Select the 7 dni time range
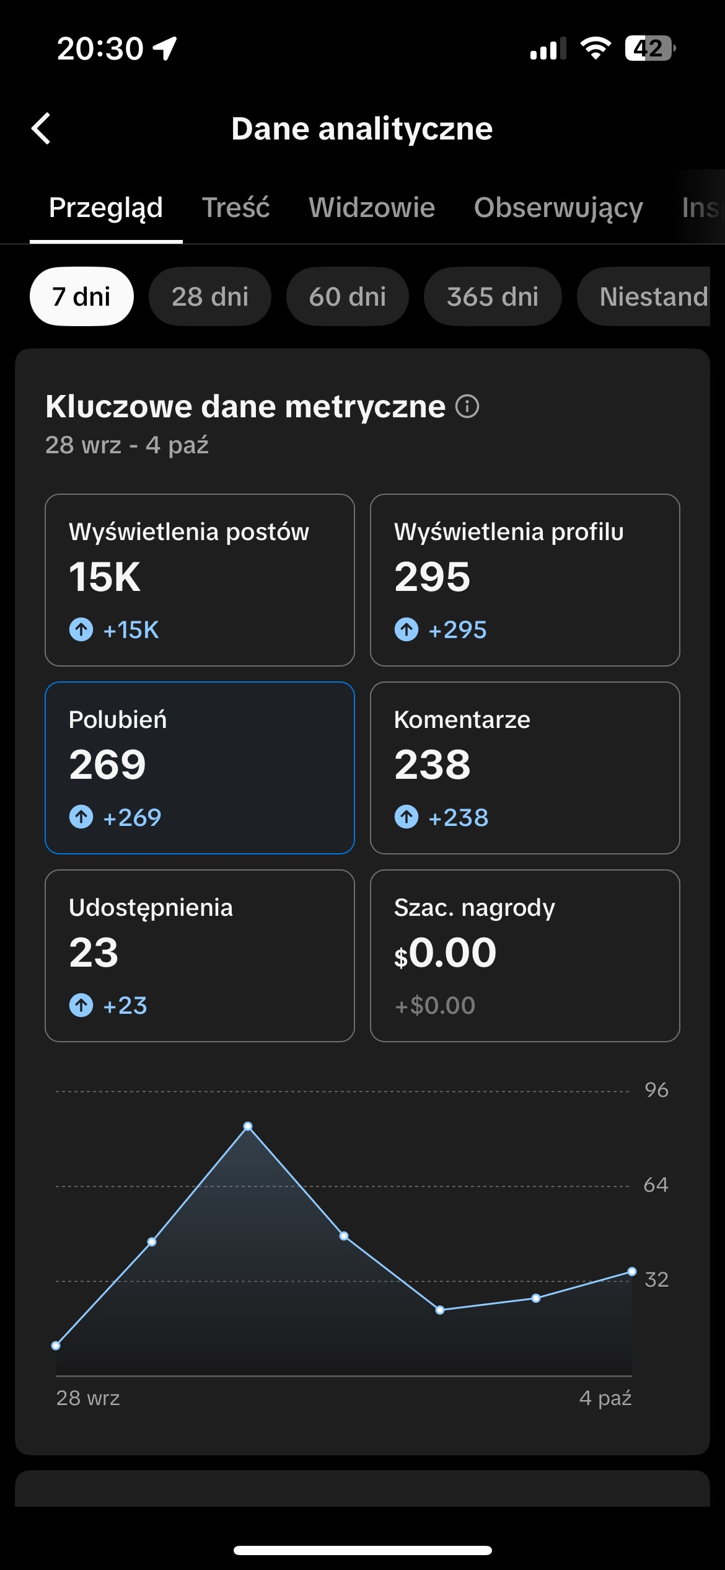The image size is (725, 1570). 82,296
